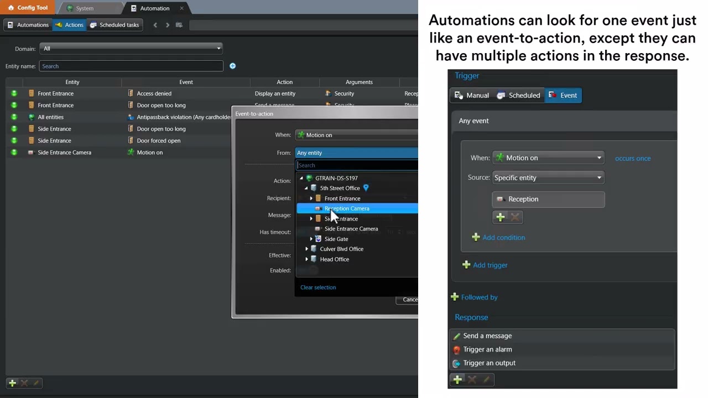Sort by the Event column header
Viewport: 708px width, 398px height.
pyautogui.click(x=186, y=82)
